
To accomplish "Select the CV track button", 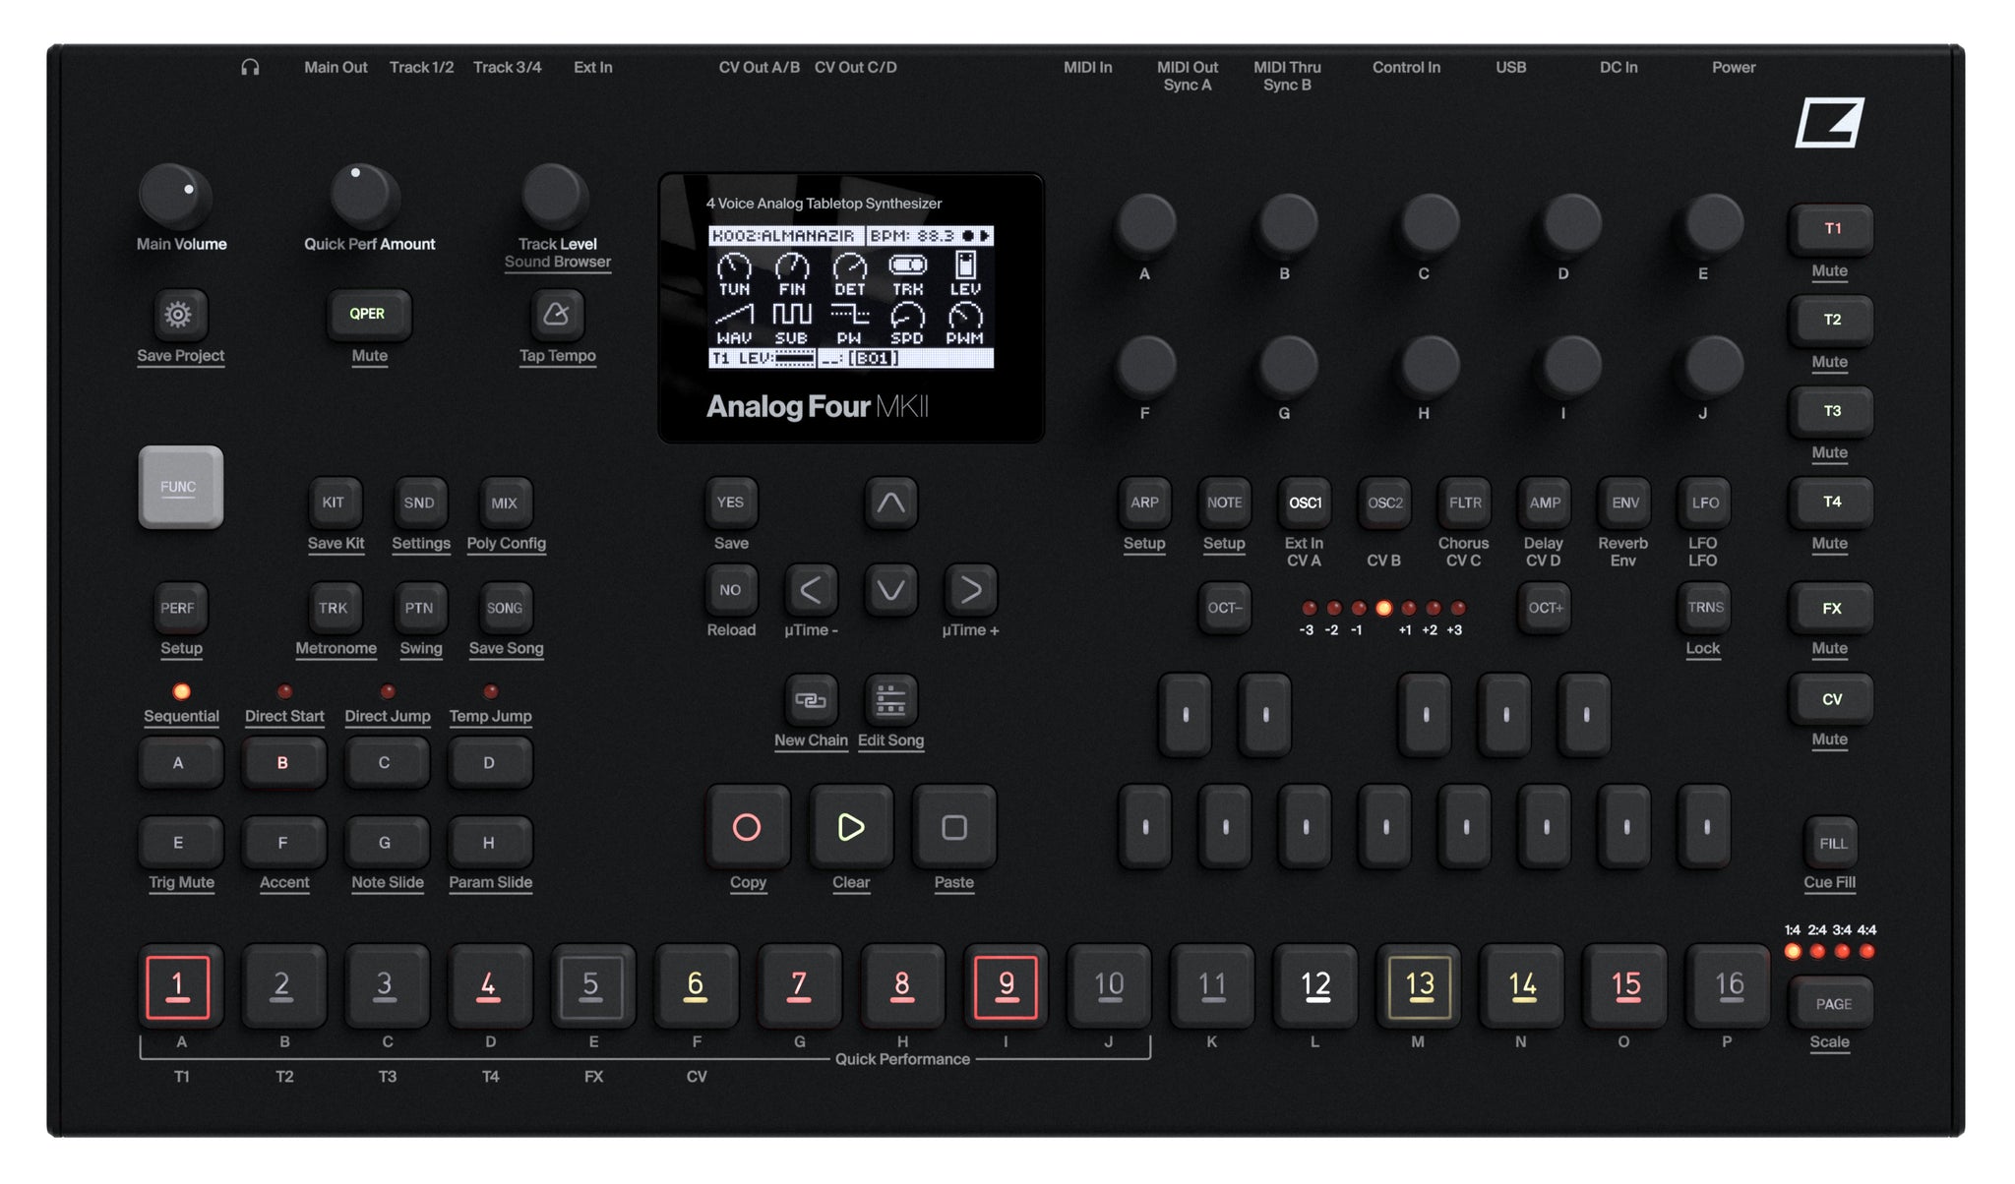I will pos(1831,699).
